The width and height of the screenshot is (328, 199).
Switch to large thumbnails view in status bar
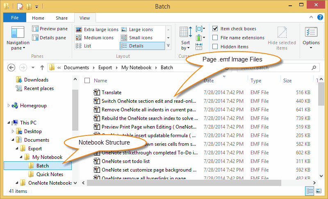(x=319, y=191)
